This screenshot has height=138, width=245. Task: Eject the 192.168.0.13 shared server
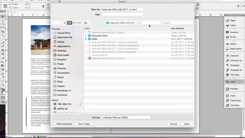[80, 104]
